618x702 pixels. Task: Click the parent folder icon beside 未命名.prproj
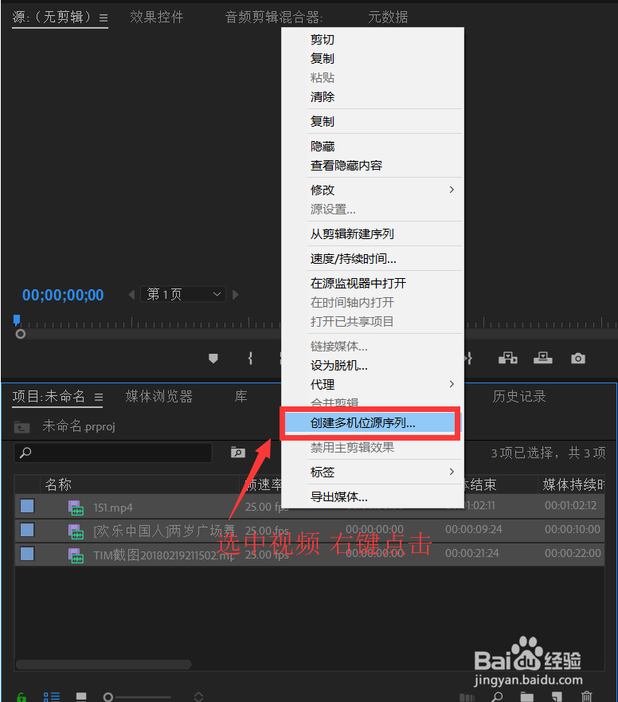pyautogui.click(x=22, y=427)
